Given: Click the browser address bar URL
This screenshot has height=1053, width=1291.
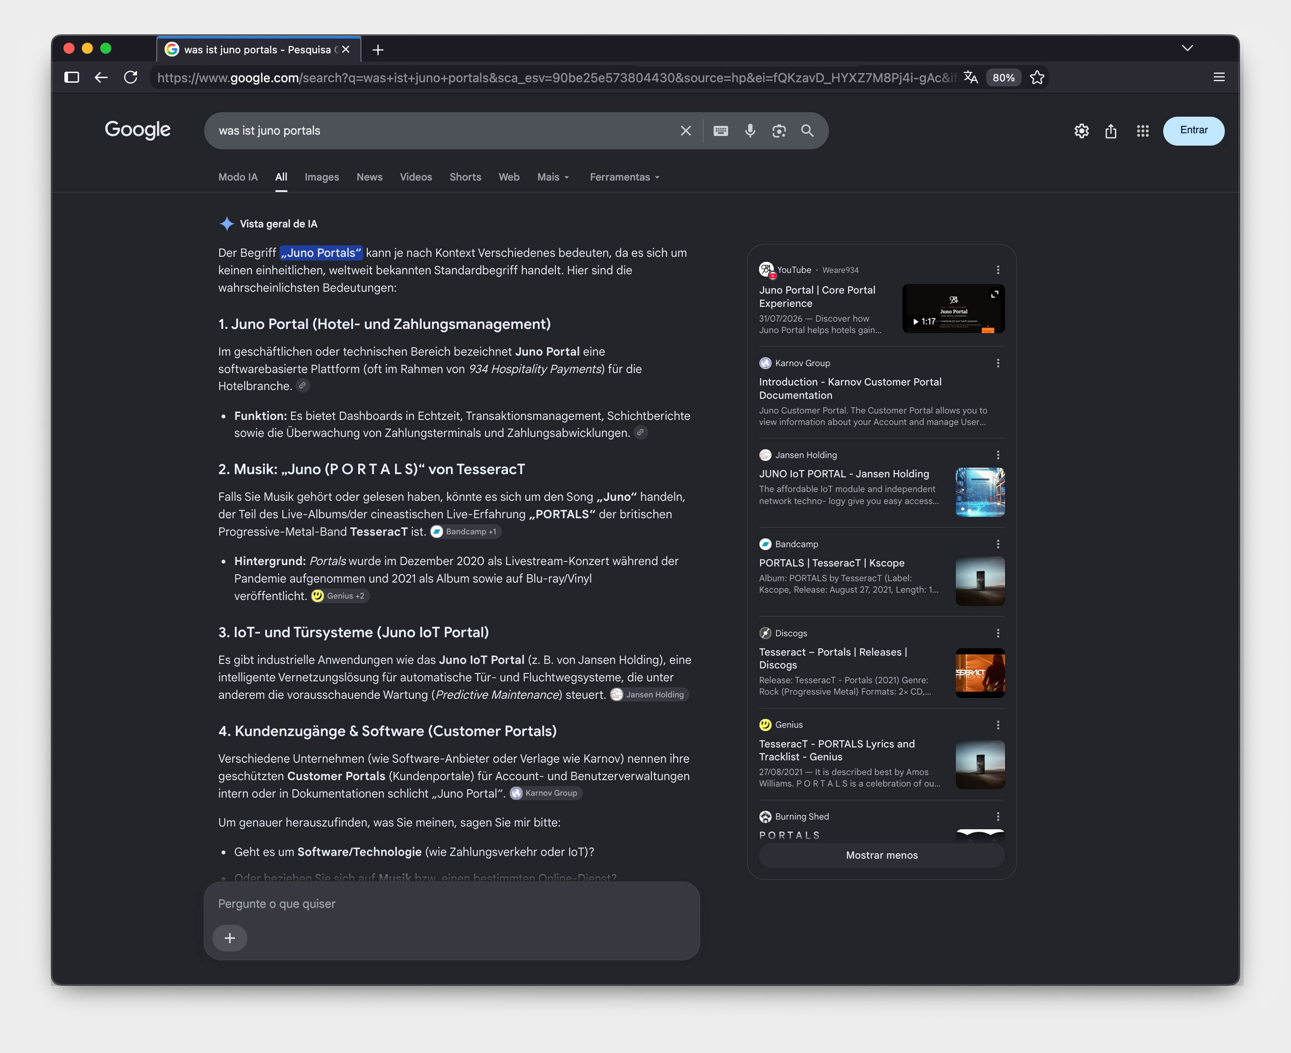Looking at the screenshot, I should [x=555, y=78].
